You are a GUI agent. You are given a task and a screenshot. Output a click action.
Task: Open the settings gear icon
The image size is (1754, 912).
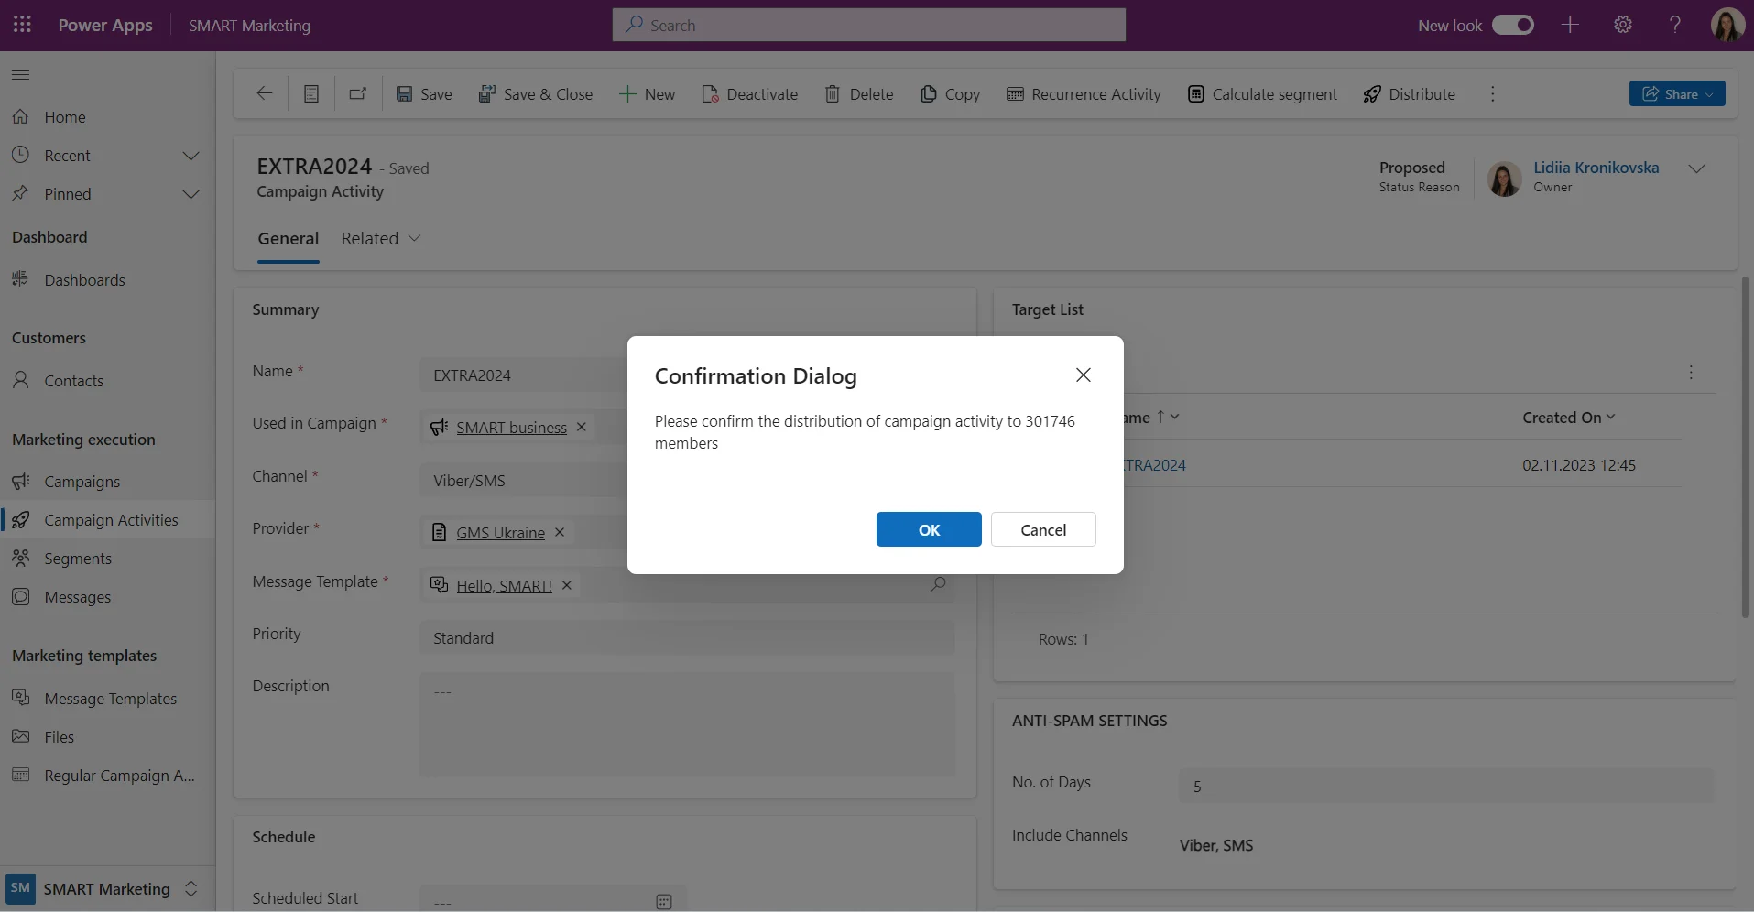pos(1622,25)
